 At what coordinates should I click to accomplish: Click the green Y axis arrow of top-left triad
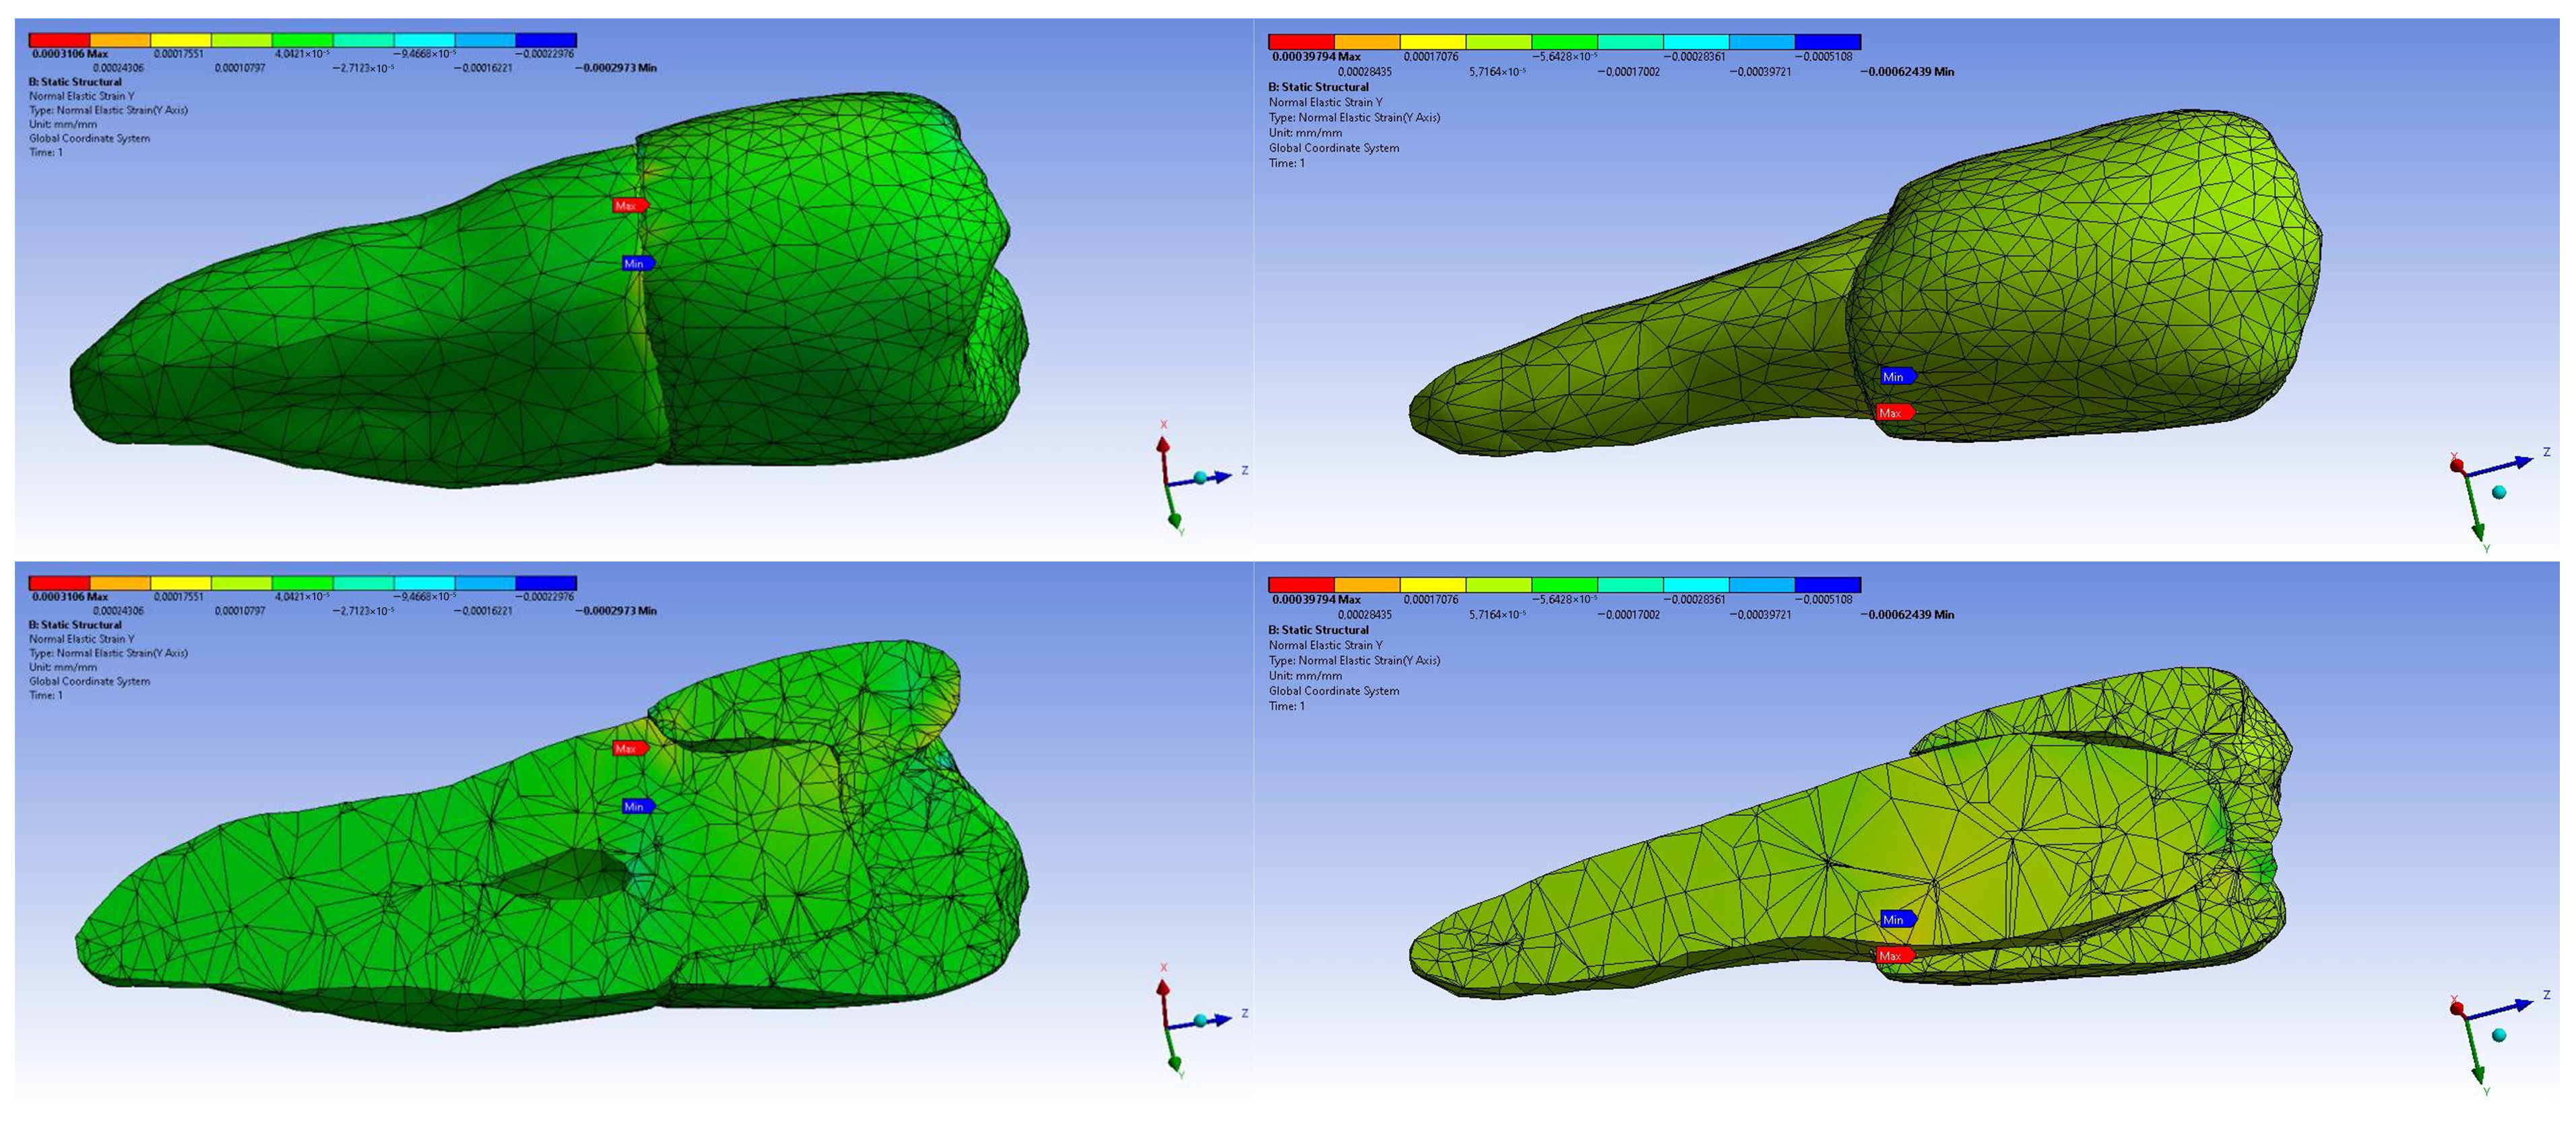point(1175,518)
